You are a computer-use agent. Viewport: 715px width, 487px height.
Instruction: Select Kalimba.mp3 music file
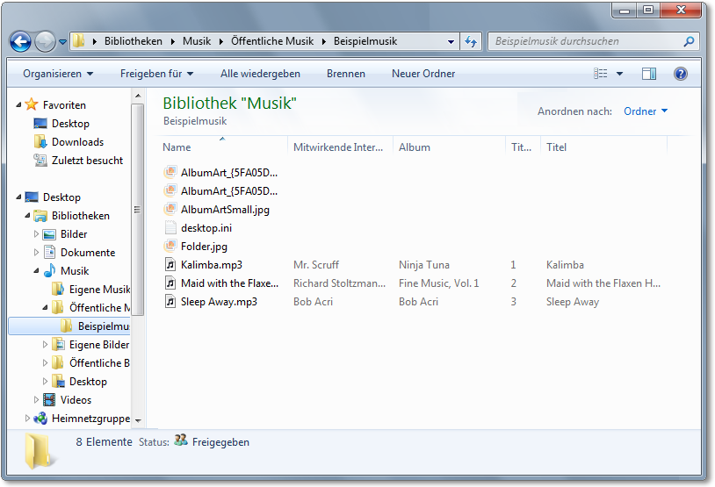[x=211, y=265]
